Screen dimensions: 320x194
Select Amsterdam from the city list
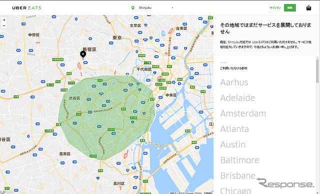(x=243, y=113)
